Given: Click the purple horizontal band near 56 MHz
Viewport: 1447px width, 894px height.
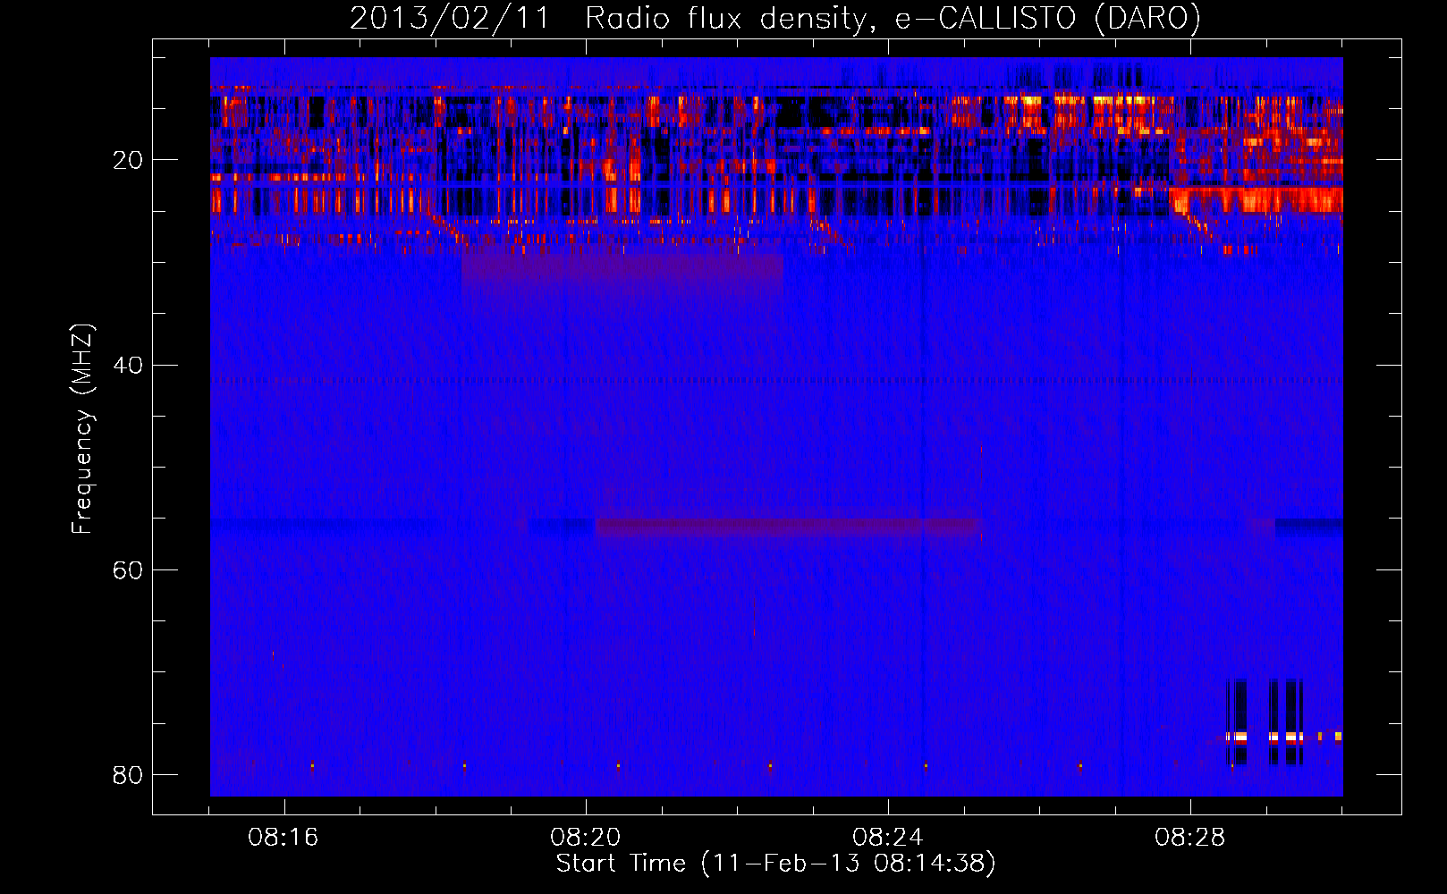Looking at the screenshot, I should [787, 527].
